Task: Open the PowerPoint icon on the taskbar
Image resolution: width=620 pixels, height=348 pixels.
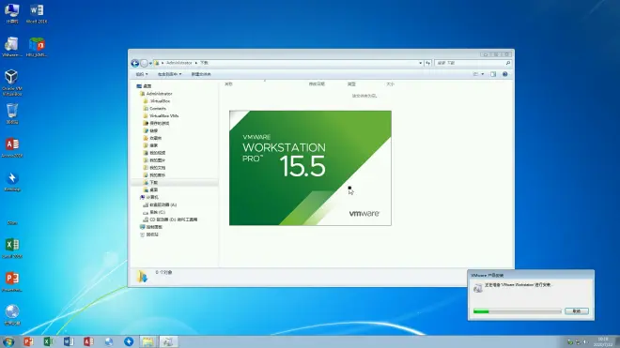Action: [28, 341]
